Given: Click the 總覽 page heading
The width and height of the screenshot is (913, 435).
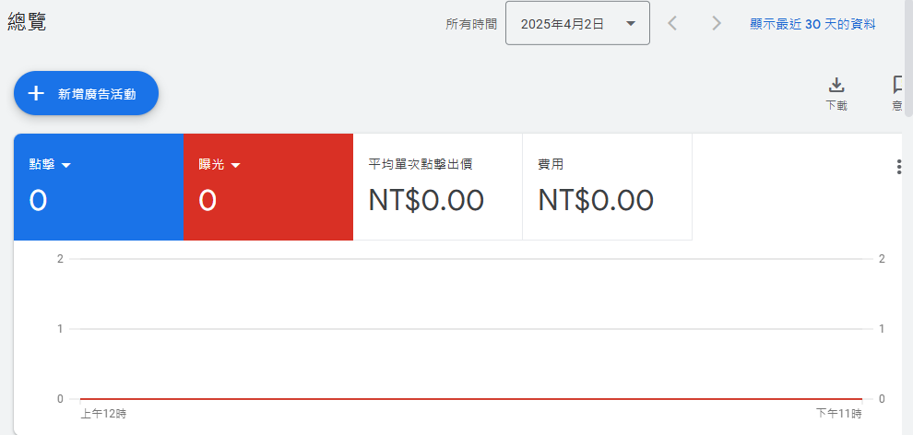Looking at the screenshot, I should click(x=27, y=21).
